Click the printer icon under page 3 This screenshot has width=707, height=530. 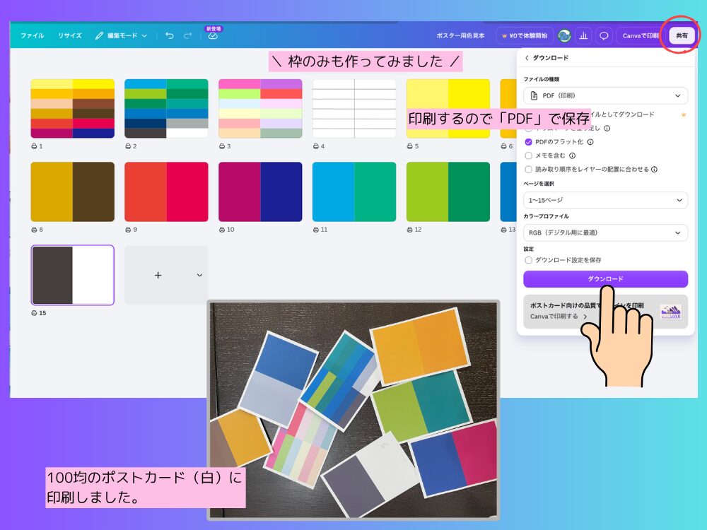(222, 146)
